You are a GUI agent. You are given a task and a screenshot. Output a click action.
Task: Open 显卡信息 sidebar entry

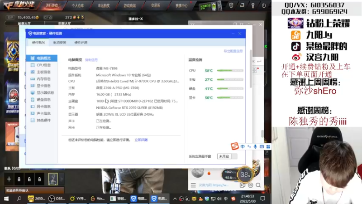(x=41, y=86)
